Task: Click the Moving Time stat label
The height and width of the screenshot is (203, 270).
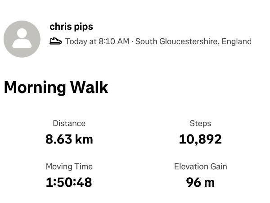Action: (69, 166)
